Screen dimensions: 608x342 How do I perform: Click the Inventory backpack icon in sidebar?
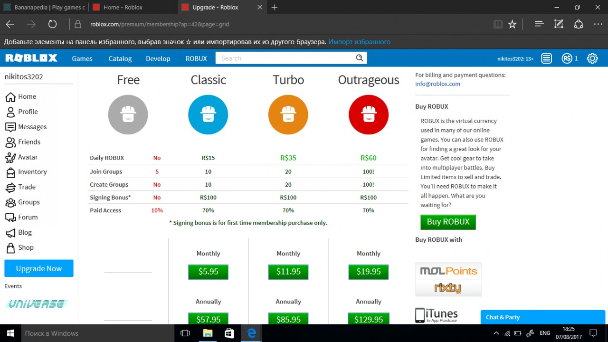10,172
